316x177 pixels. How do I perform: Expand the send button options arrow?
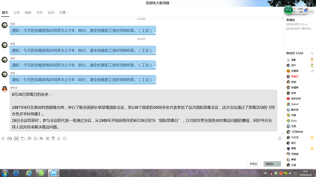[x=278, y=164]
